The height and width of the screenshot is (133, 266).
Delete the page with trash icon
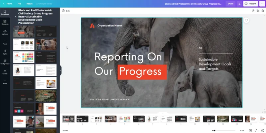pyautogui.click(x=263, y=11)
